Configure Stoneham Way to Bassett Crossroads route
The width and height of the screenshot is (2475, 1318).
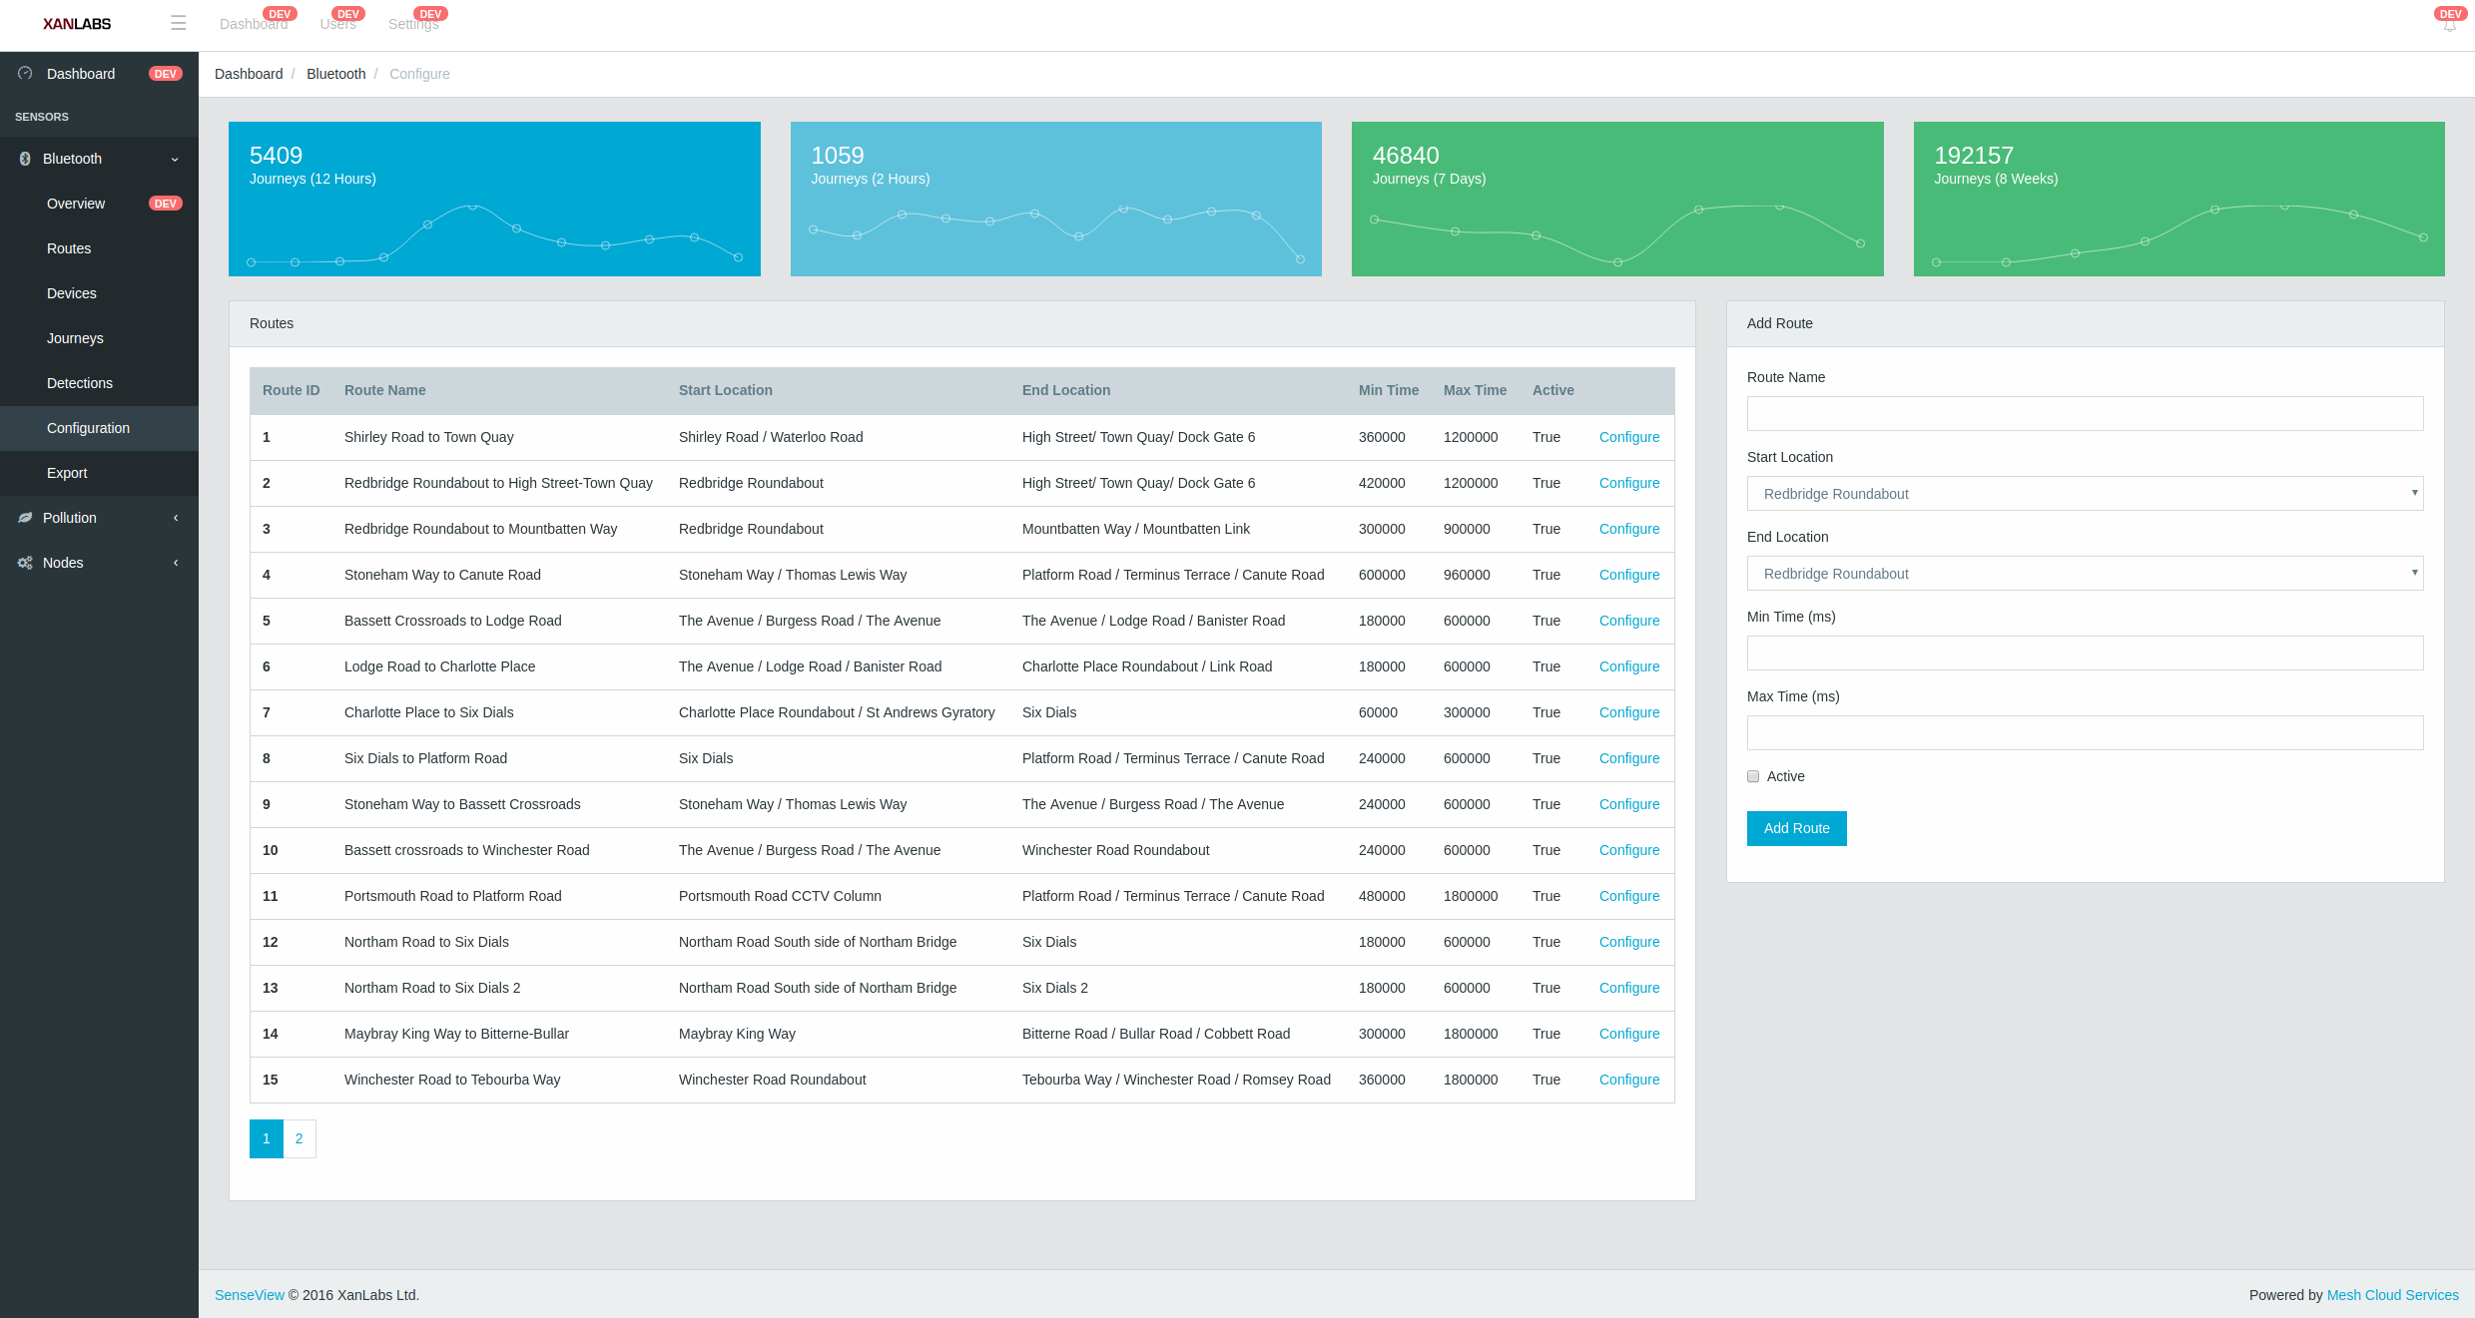tap(1628, 804)
